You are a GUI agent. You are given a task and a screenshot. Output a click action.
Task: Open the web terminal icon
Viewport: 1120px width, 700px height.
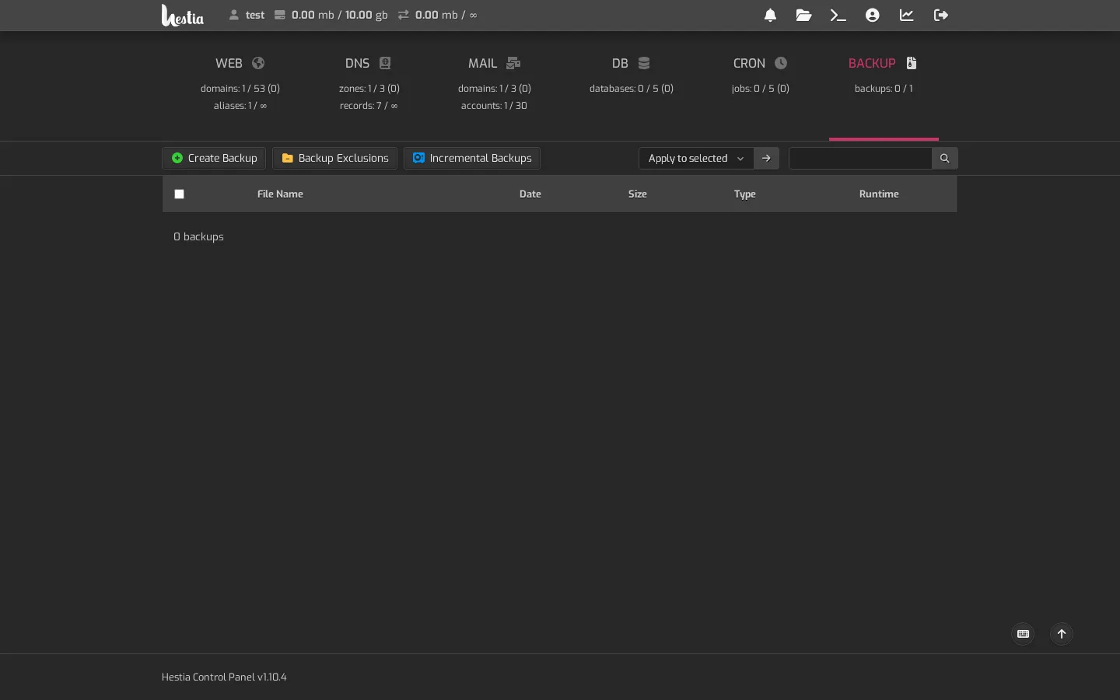[x=838, y=15]
